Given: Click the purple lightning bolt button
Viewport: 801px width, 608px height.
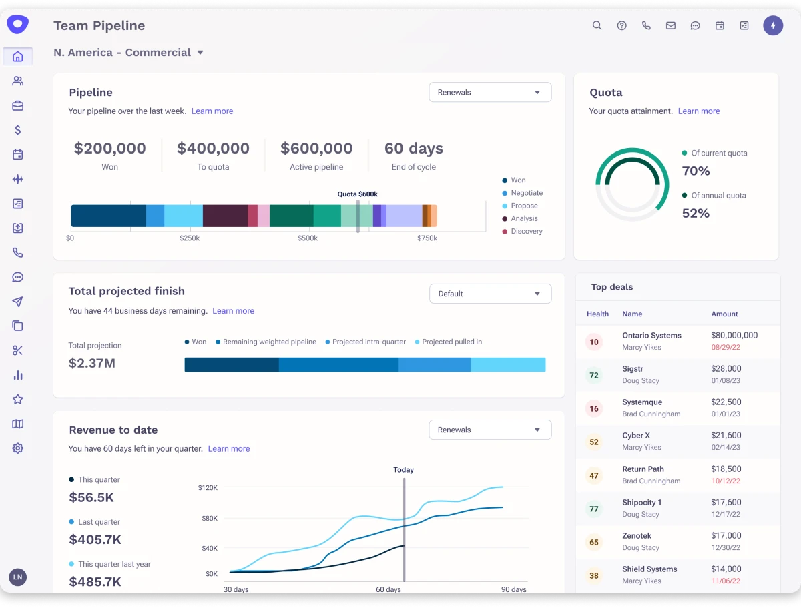Looking at the screenshot, I should pyautogui.click(x=773, y=25).
